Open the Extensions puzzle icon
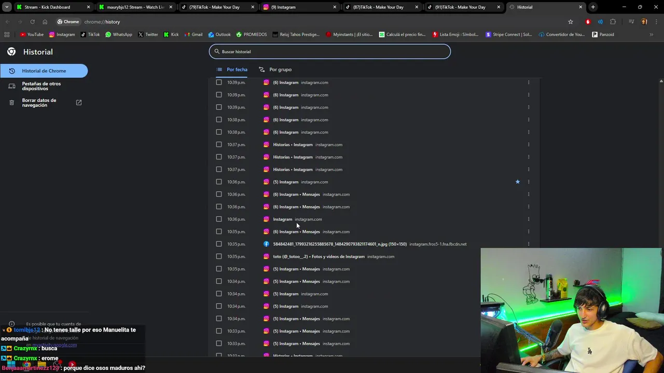664x373 pixels. 613,22
